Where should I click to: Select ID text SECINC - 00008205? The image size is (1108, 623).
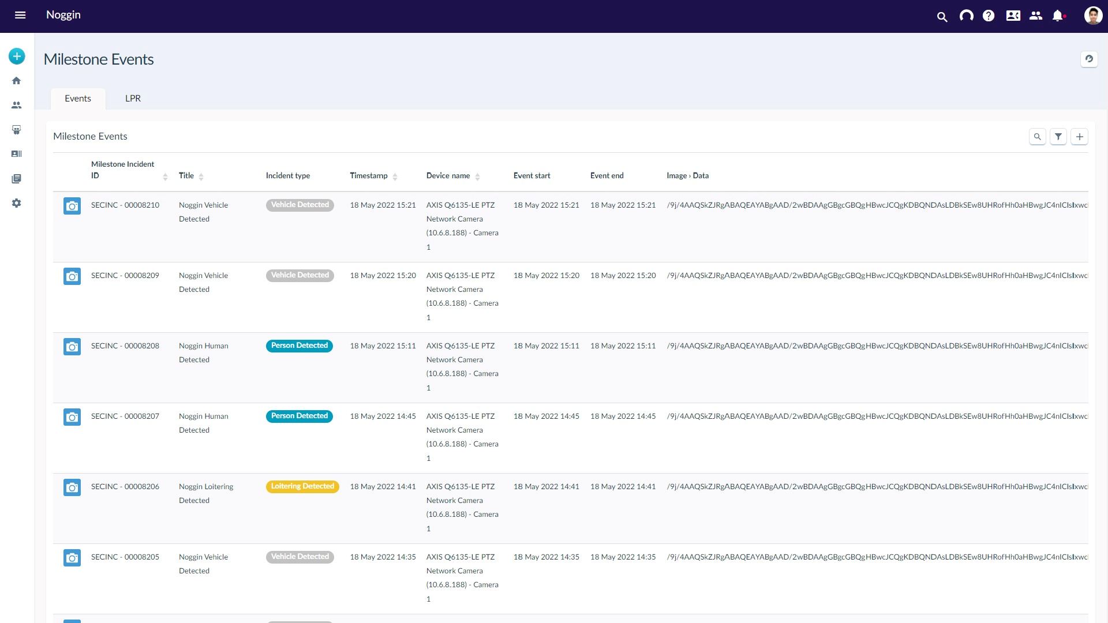tap(125, 557)
